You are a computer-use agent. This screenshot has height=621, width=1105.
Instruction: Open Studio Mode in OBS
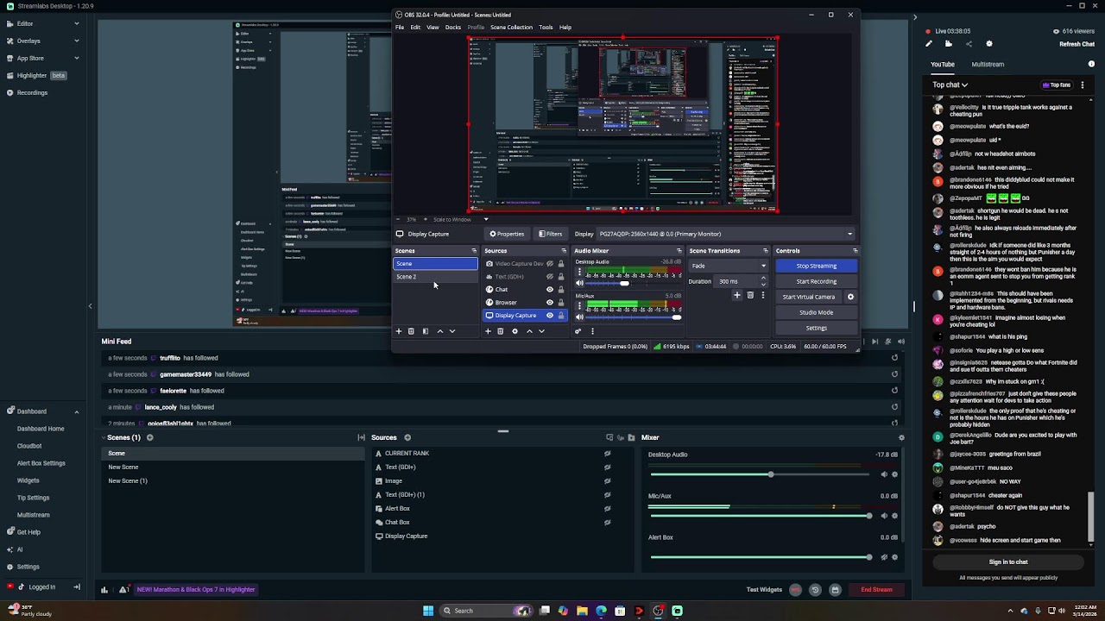point(816,312)
